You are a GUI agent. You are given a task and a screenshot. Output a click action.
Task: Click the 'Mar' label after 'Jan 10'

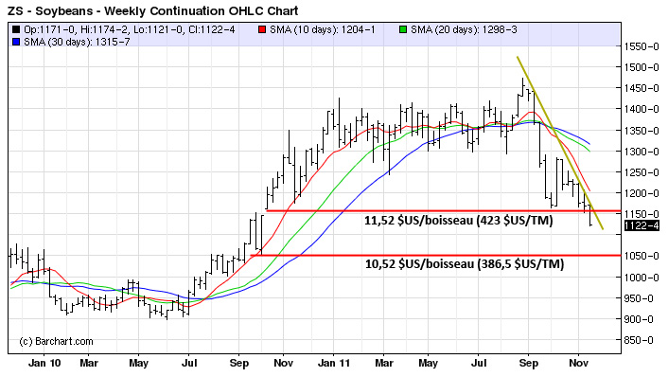tap(89, 364)
